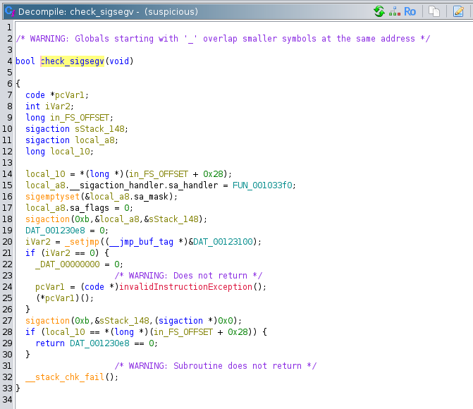
Task: Click the Decompile: check_sigsegv title text
Action: pyautogui.click(x=75, y=12)
